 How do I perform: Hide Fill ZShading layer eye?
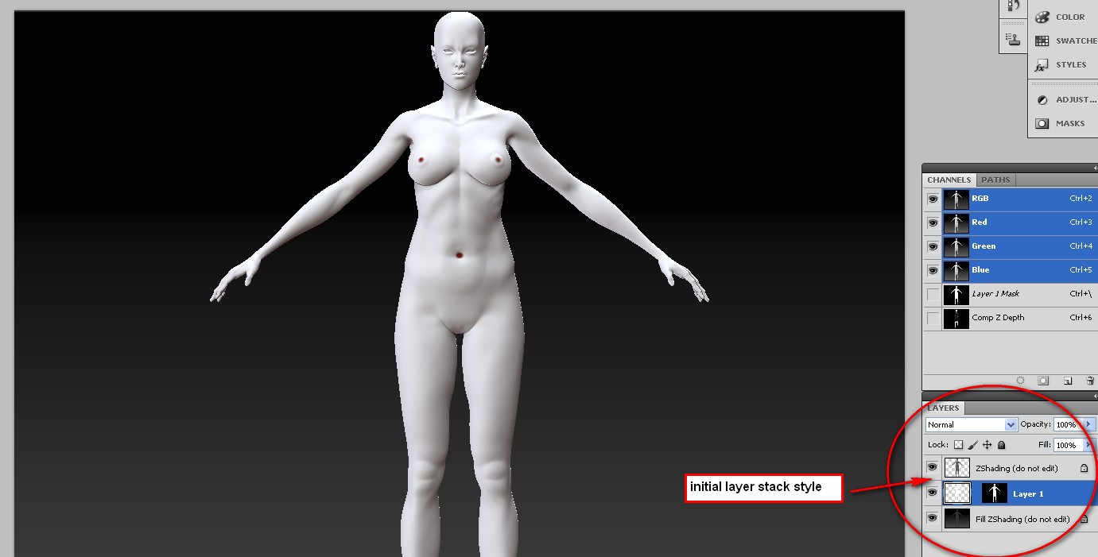(933, 519)
